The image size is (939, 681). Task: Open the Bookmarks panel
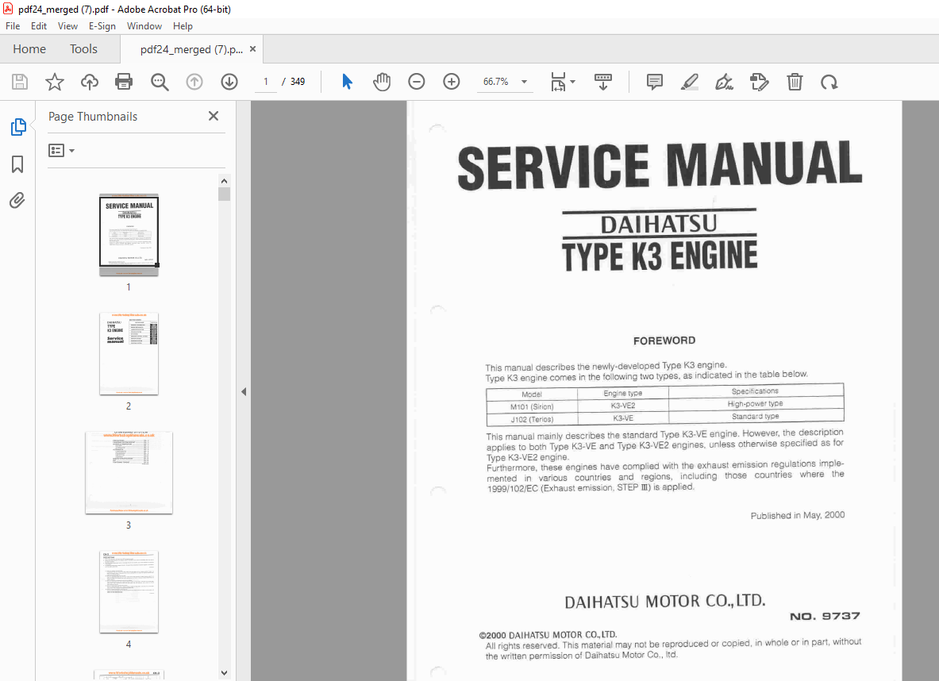(17, 164)
